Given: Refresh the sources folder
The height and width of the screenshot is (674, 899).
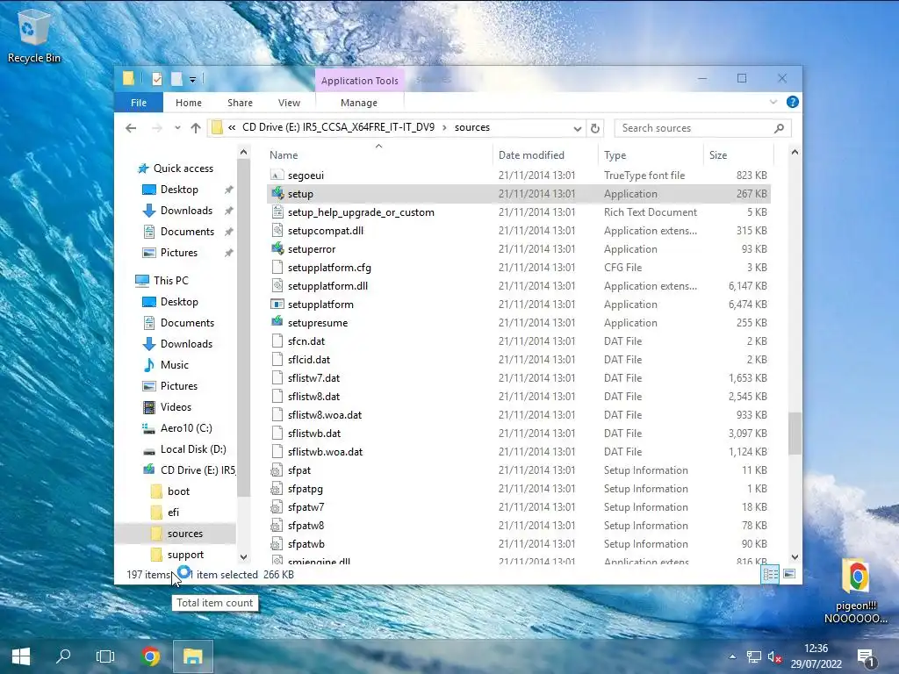Looking at the screenshot, I should [595, 128].
